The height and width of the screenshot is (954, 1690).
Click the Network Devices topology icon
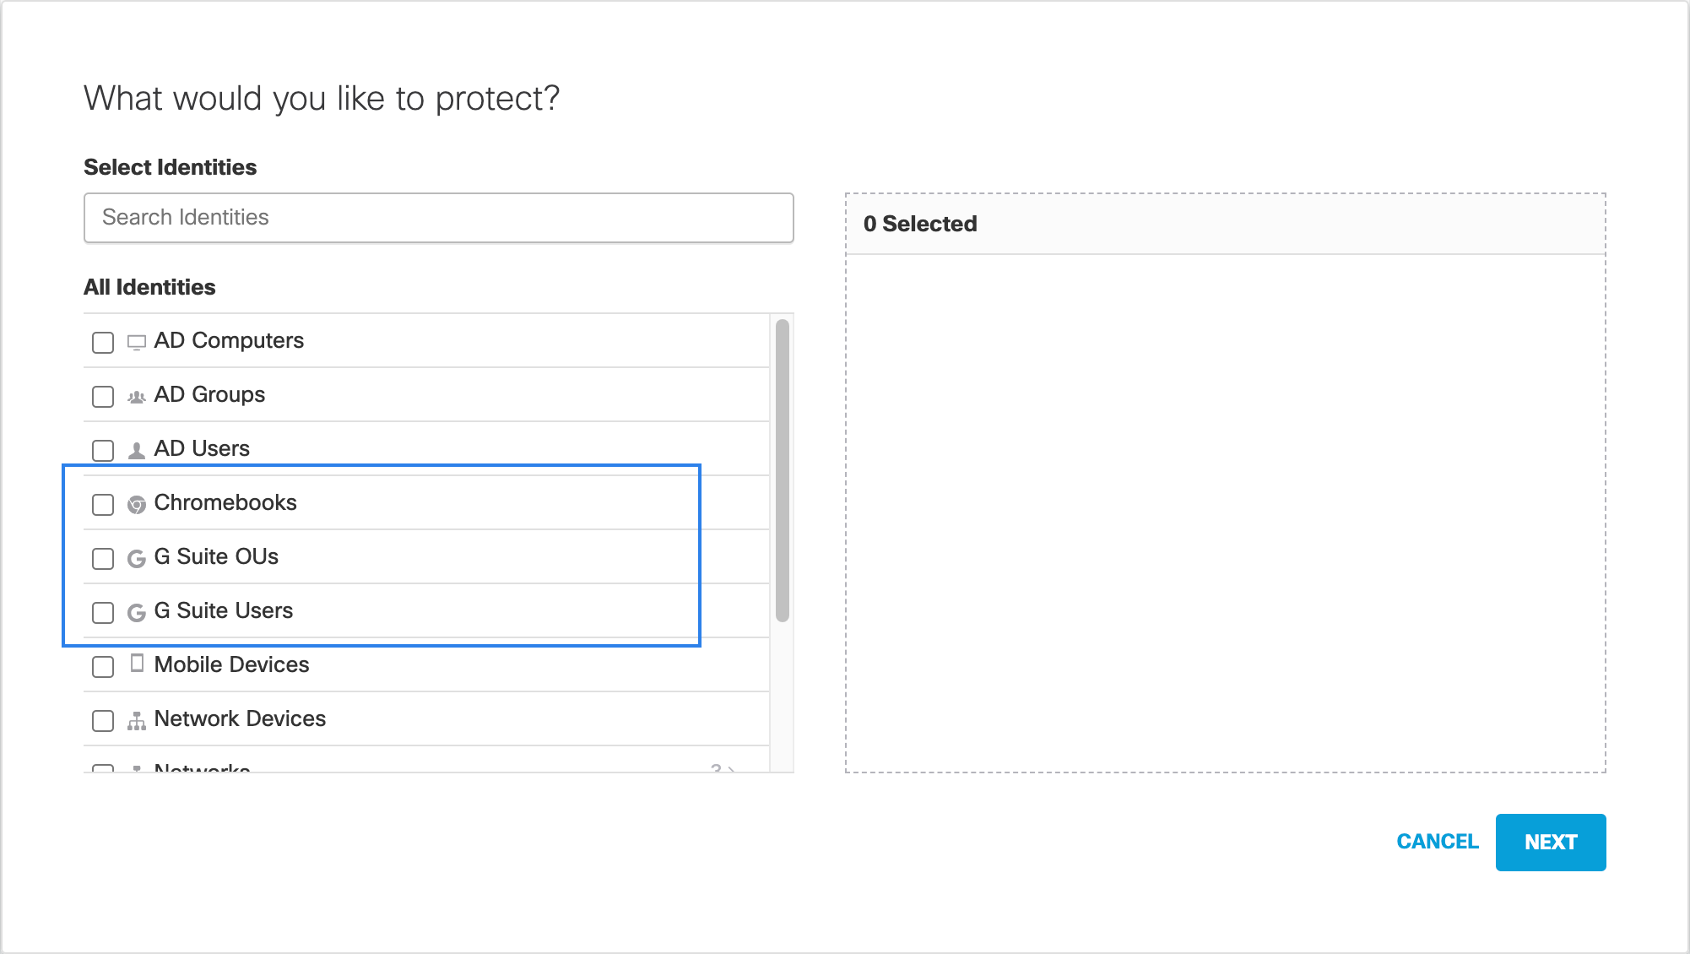coord(136,721)
